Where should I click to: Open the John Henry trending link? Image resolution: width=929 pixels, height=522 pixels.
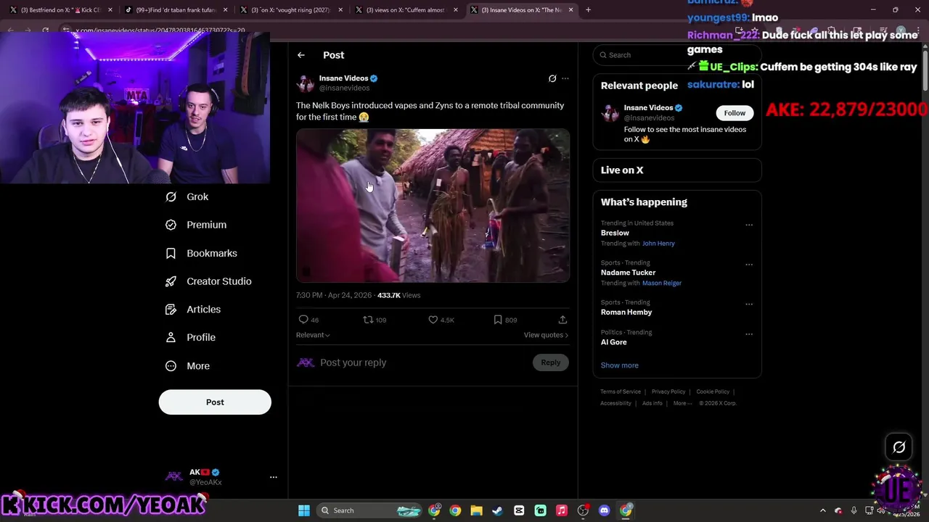click(658, 244)
